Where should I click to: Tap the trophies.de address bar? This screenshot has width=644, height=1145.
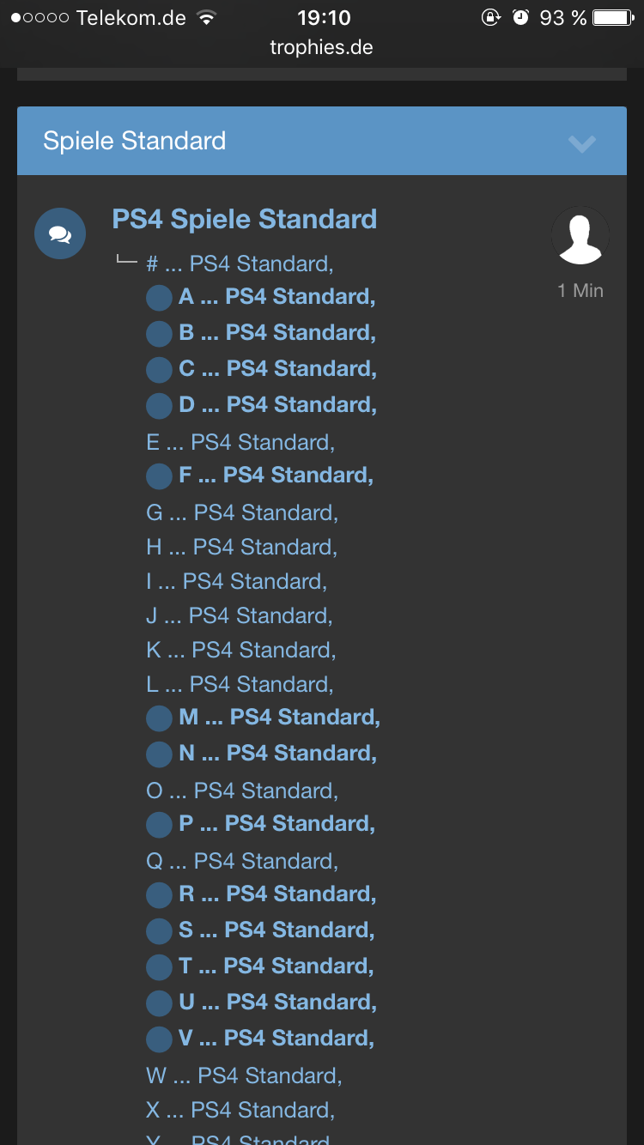point(322,47)
